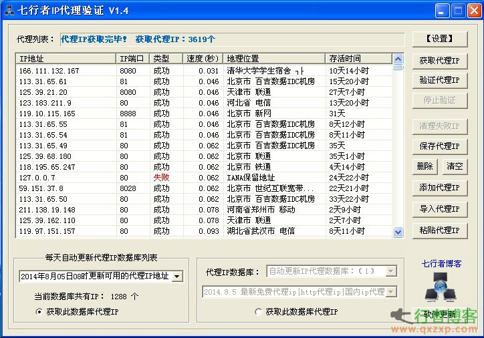484x338 pixels.
Task: Click the 七行者博客 network computers icon
Action: (441, 287)
